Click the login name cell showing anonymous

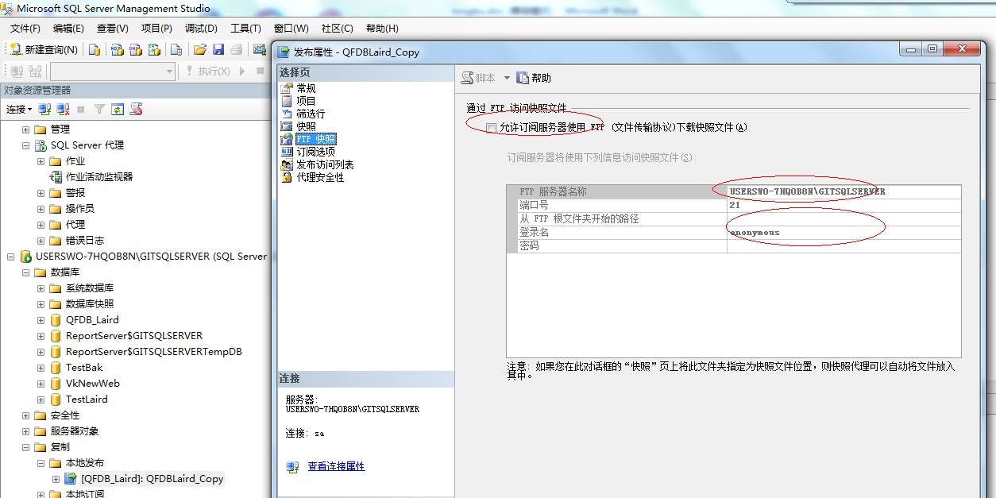pos(844,233)
